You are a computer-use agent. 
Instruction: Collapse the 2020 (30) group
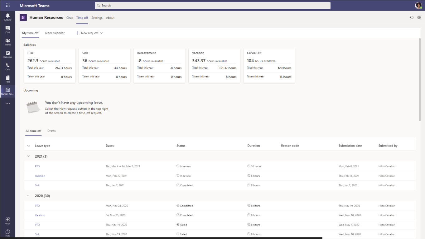pyautogui.click(x=28, y=196)
